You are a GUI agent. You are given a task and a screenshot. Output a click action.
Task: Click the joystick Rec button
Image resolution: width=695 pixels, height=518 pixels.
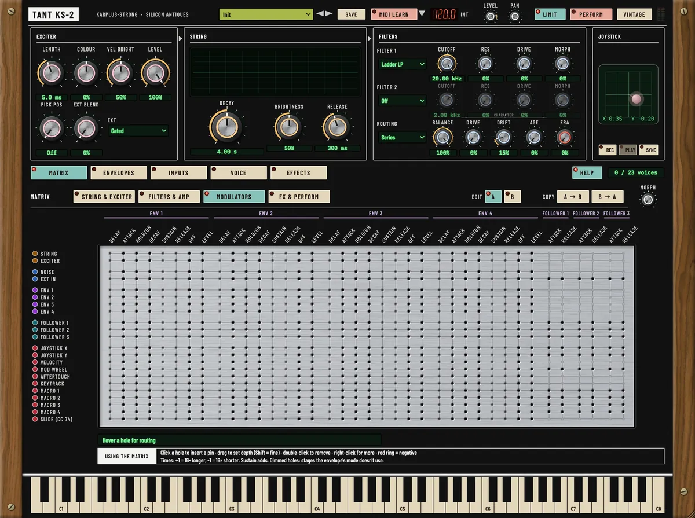(x=608, y=150)
